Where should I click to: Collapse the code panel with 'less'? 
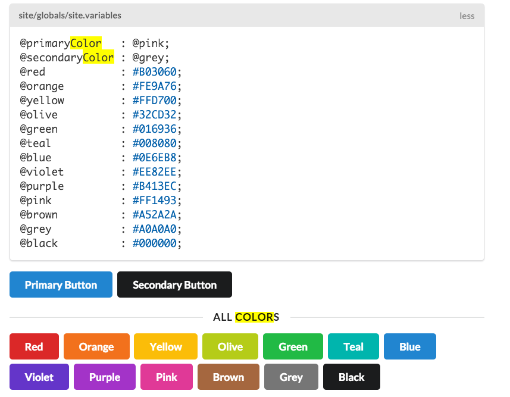point(467,16)
